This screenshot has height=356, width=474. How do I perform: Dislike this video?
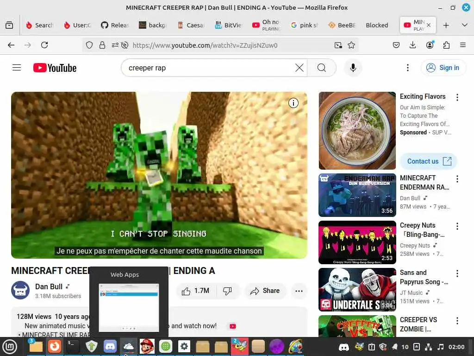tap(228, 291)
